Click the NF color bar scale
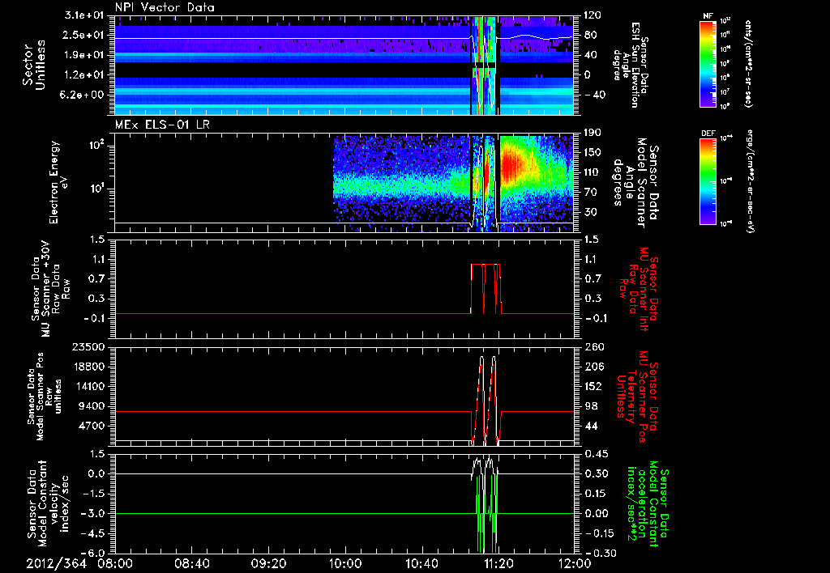 click(708, 63)
